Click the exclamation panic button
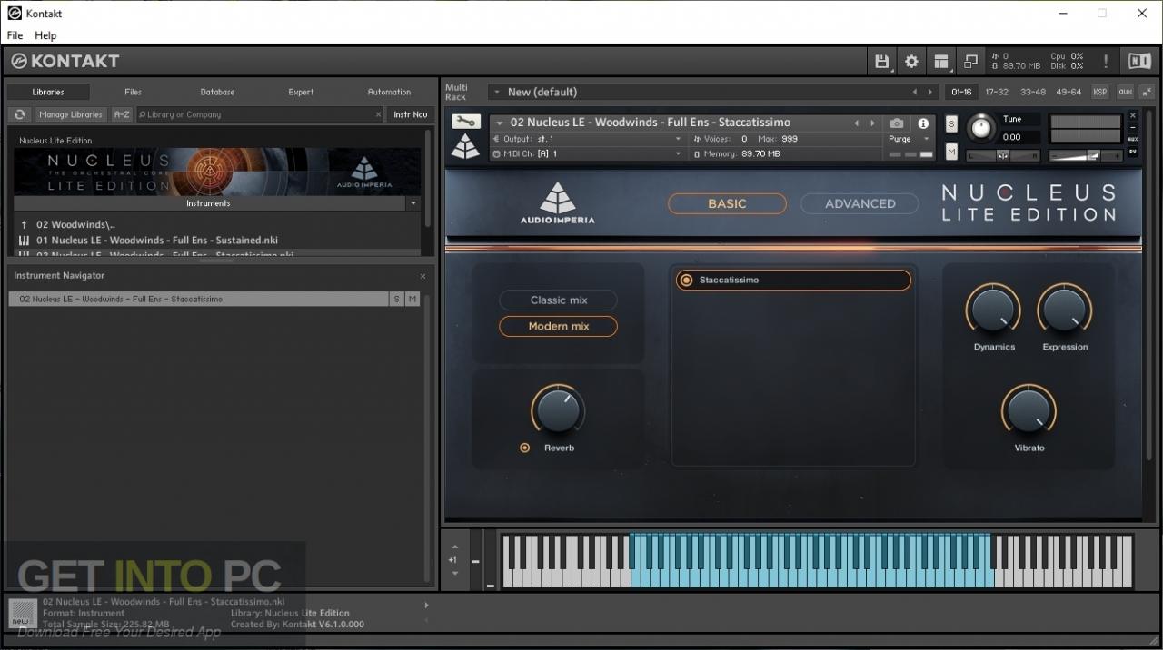 [x=1106, y=62]
